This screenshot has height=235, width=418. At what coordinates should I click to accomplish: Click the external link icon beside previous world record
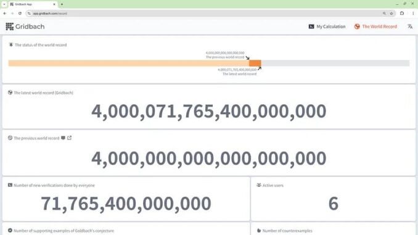[x=69, y=138]
